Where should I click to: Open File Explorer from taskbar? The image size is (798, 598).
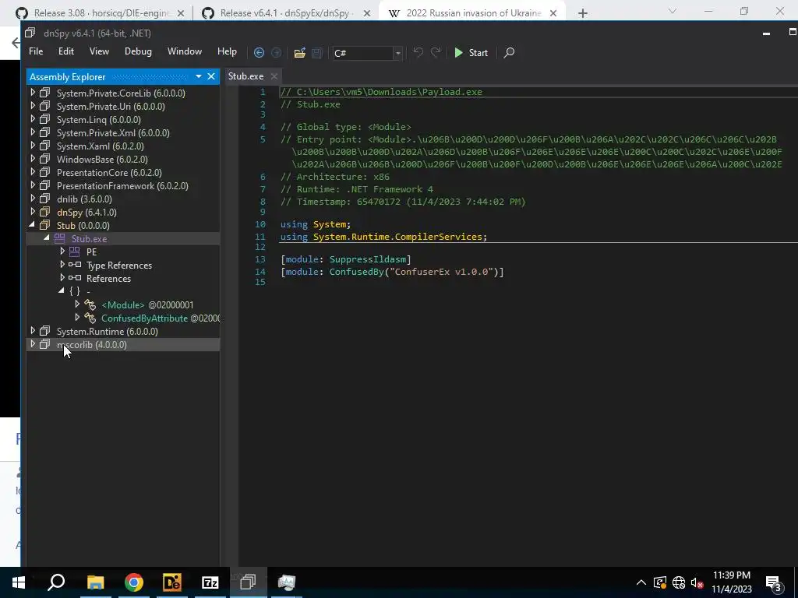click(x=95, y=582)
